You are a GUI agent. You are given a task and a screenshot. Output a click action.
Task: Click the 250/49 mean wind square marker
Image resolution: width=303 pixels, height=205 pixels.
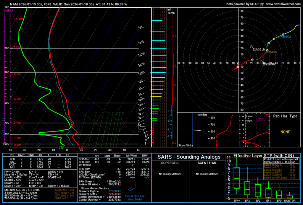coord(267,52)
